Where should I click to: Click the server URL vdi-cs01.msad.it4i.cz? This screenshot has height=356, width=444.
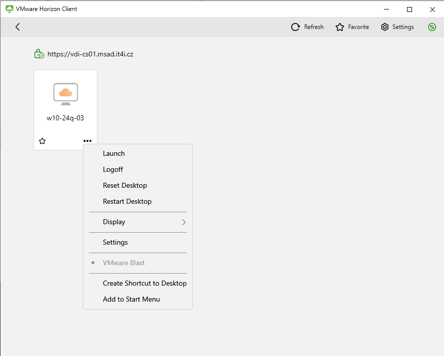tap(90, 54)
